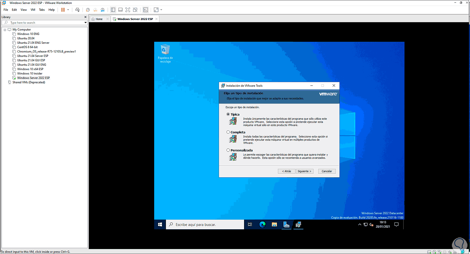Open the View menu
This screenshot has height=254, width=470.
coord(24,10)
